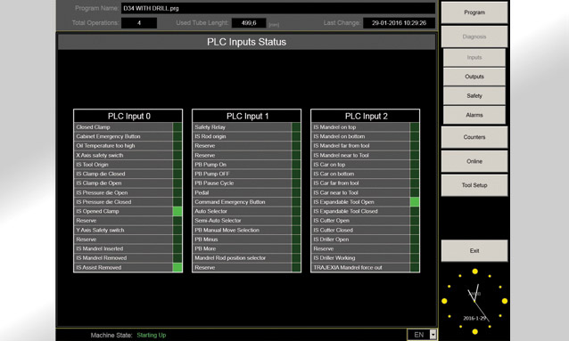Viewport: 569px width, 341px height.
Task: Click the IS Opened Clamp status indicator
Action: coord(177,211)
